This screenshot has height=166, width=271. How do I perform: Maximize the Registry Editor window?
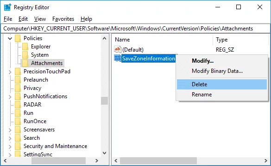(239, 7)
